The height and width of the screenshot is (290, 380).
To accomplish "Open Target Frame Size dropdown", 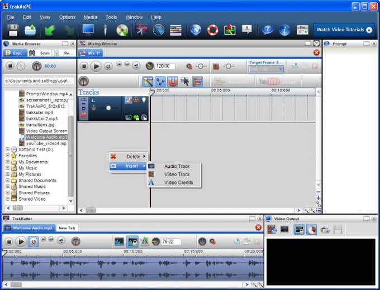I will point(266,69).
